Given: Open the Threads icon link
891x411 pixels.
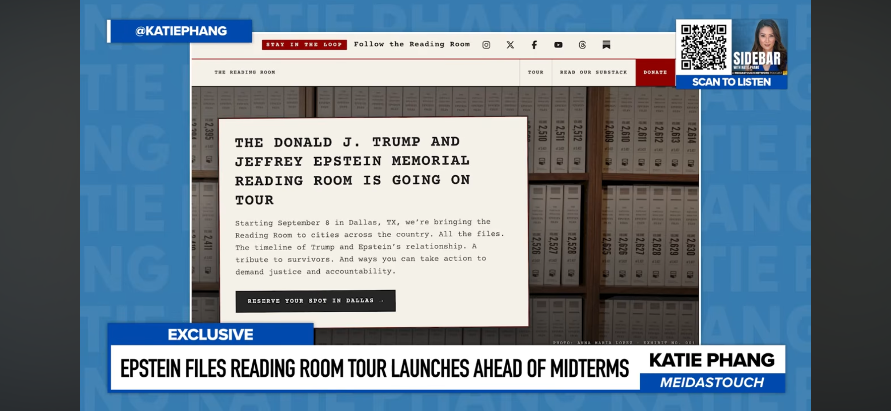Looking at the screenshot, I should coord(582,45).
